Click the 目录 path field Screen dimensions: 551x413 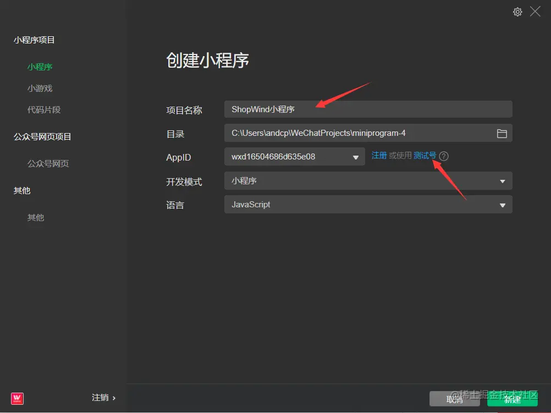pos(368,133)
